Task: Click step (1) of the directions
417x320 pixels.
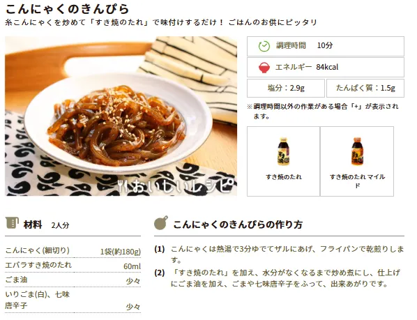Action: tap(279, 254)
